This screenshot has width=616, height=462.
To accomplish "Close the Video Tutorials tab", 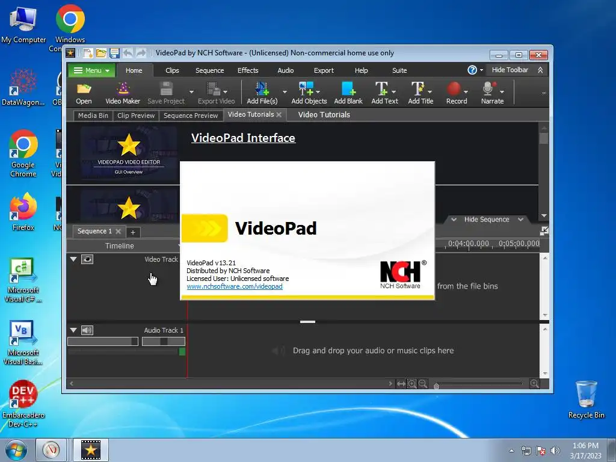I will click(279, 115).
